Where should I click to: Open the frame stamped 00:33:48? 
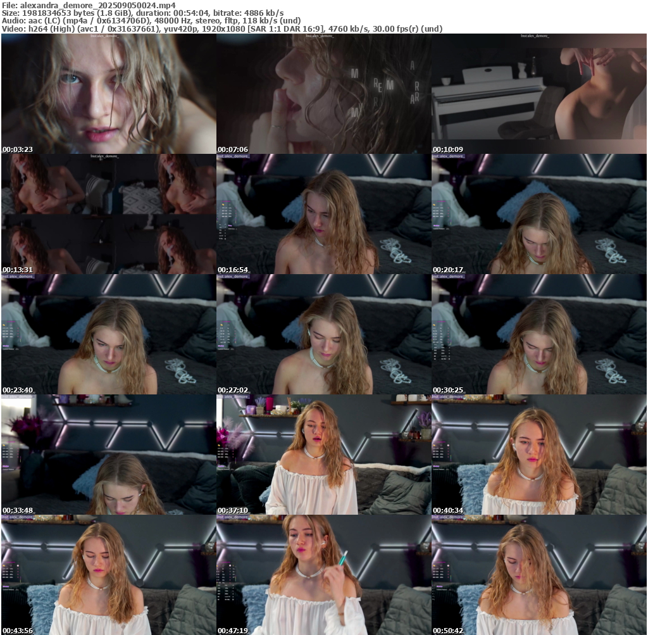tap(108, 455)
